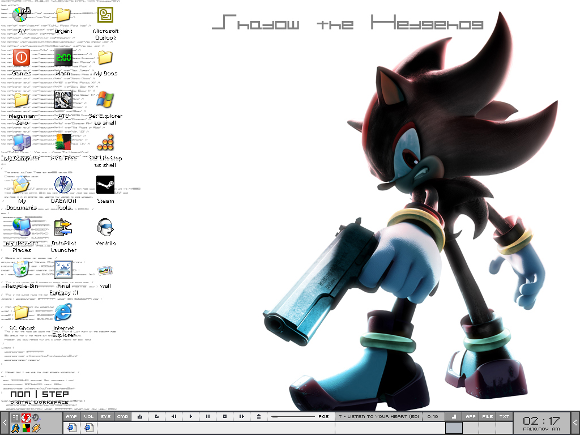Launch Internet Explorer from the desktop
Viewport: 580px width, 435px height.
pos(63,312)
